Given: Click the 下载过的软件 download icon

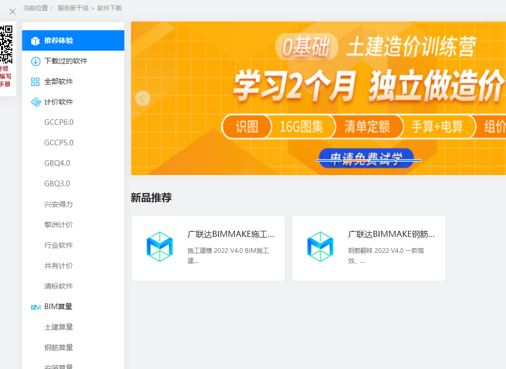Looking at the screenshot, I should [35, 61].
